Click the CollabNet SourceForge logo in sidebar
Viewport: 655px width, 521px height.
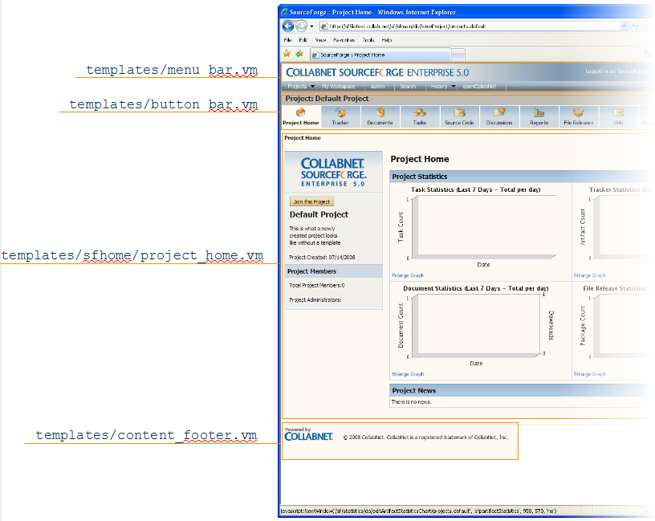tap(333, 172)
